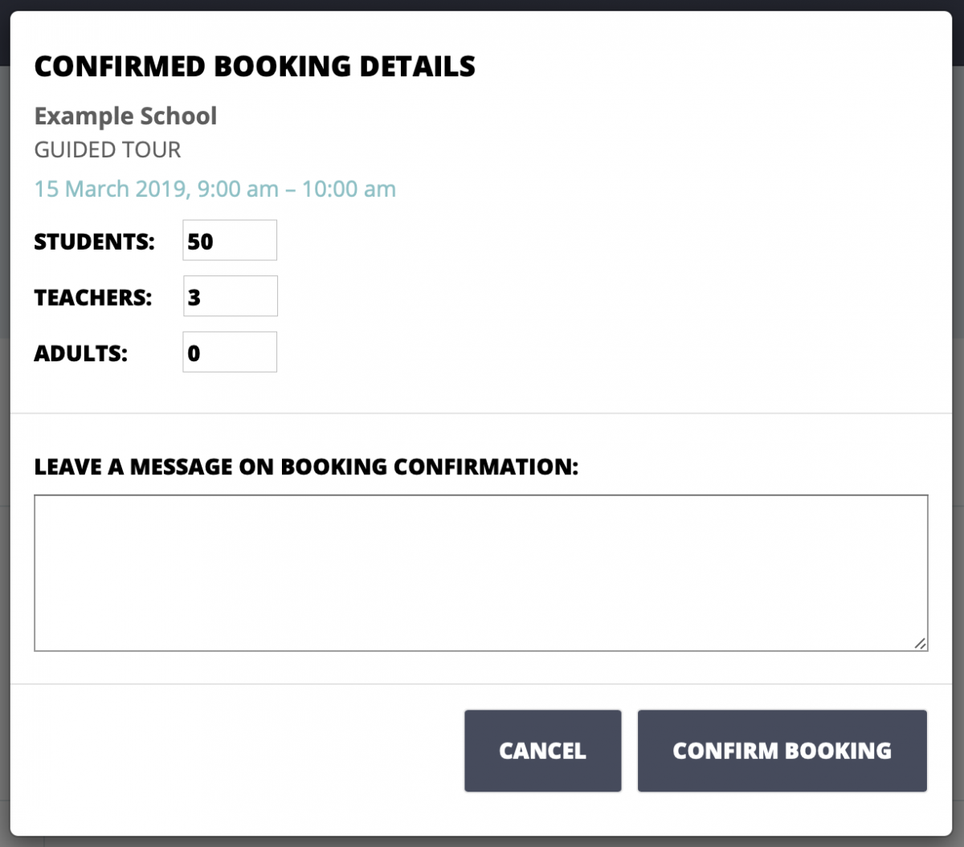Open the 15 March 2019 booking time link
Viewport: 964px width, 847px height.
coord(215,189)
